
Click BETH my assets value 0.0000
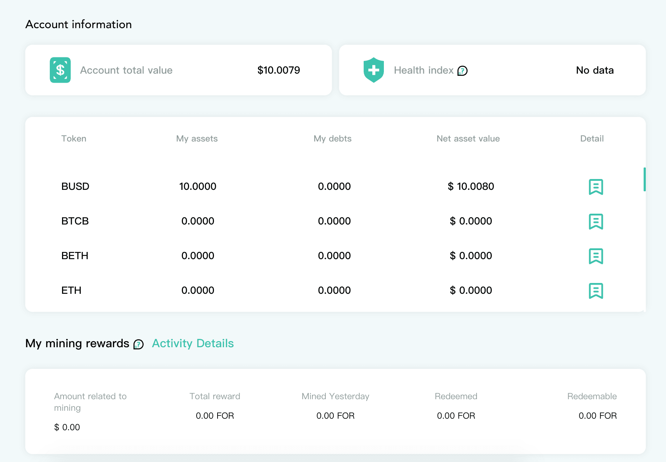tap(198, 256)
